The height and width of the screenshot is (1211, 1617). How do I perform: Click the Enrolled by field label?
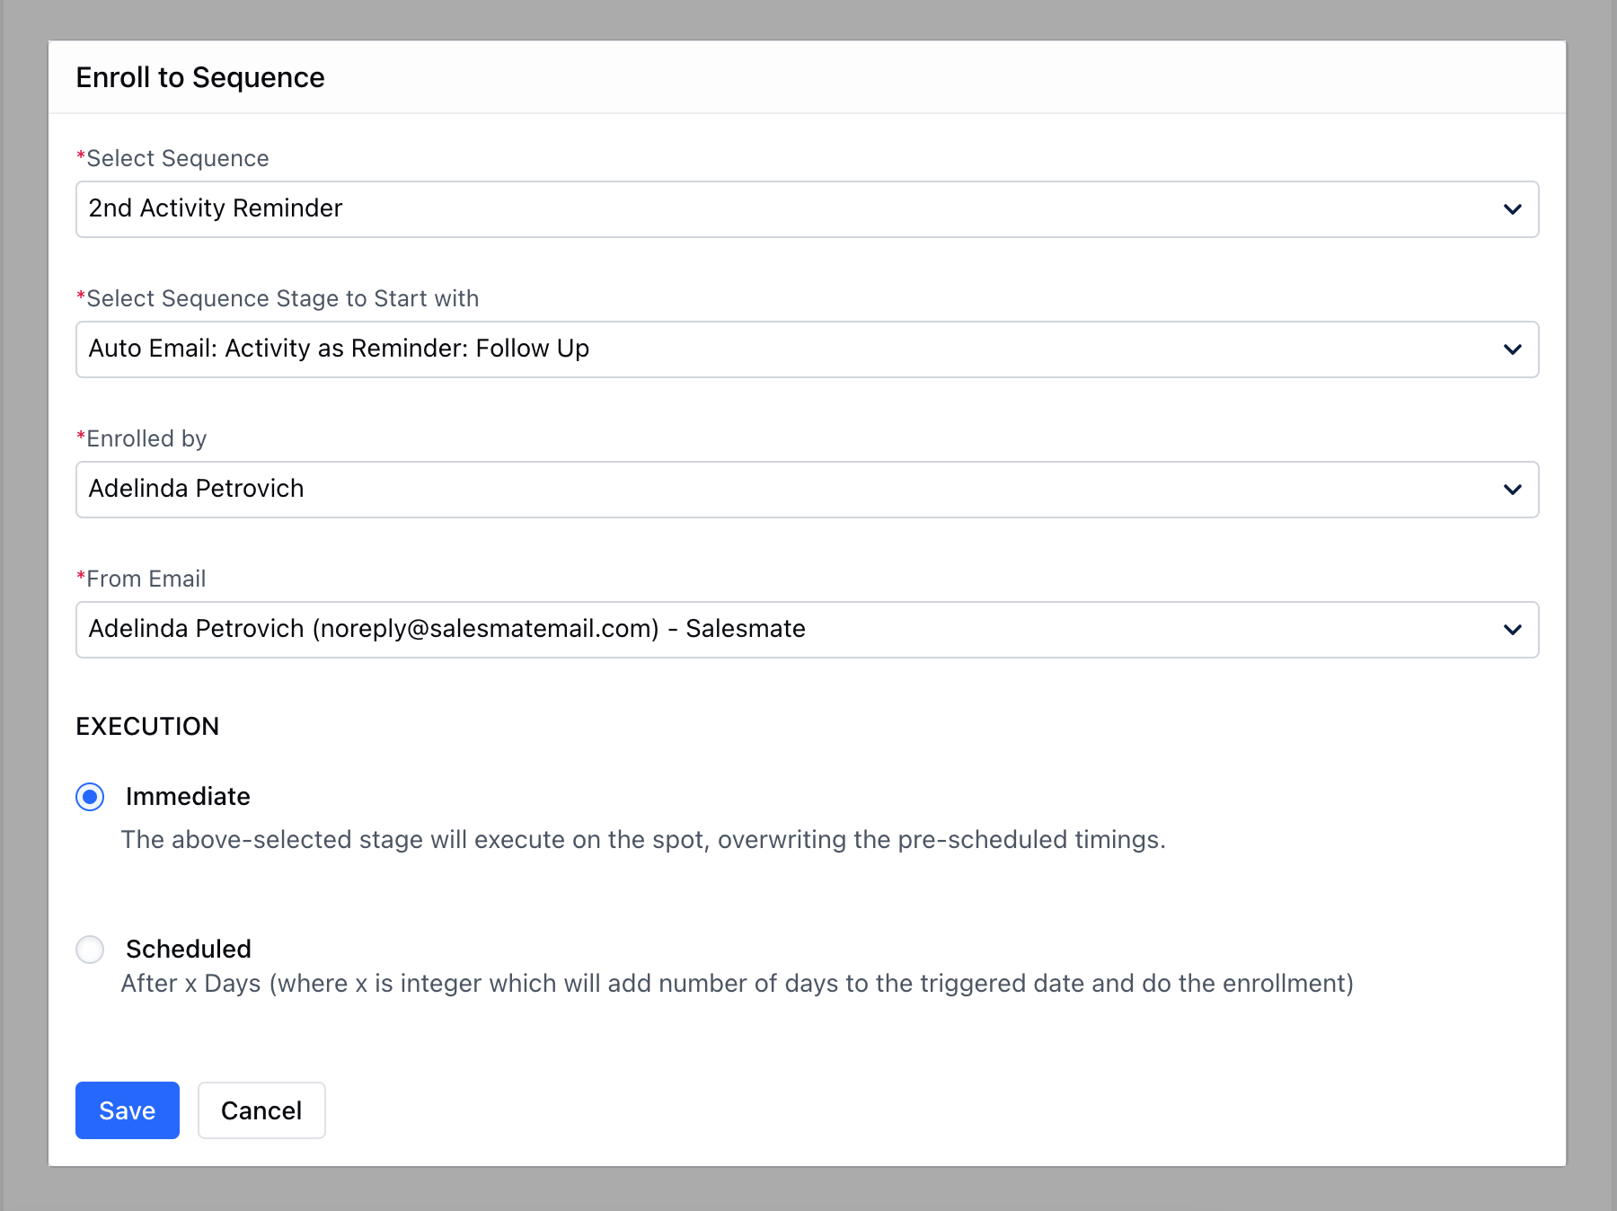click(142, 439)
